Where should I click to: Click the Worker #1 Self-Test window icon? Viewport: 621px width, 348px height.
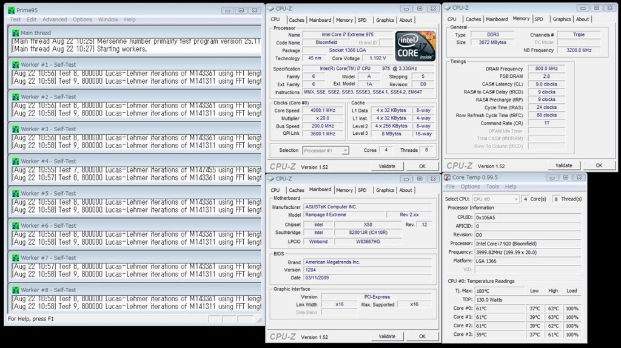click(x=16, y=64)
